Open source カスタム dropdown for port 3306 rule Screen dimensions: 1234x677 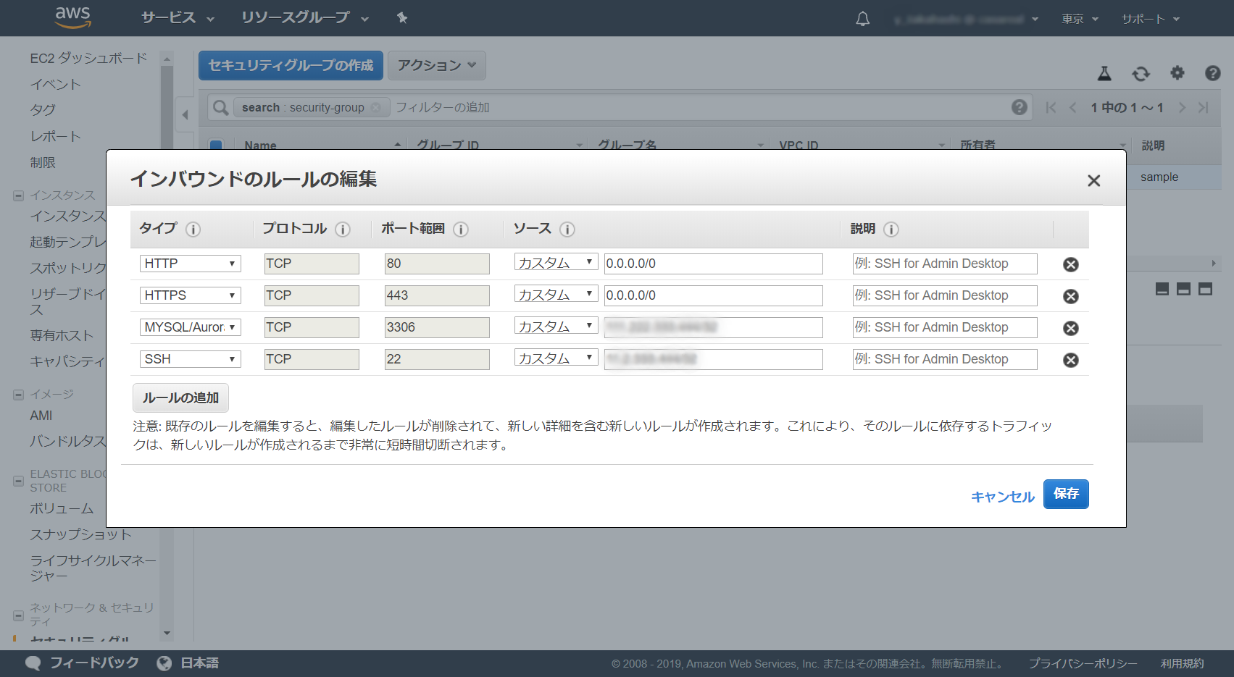(556, 327)
